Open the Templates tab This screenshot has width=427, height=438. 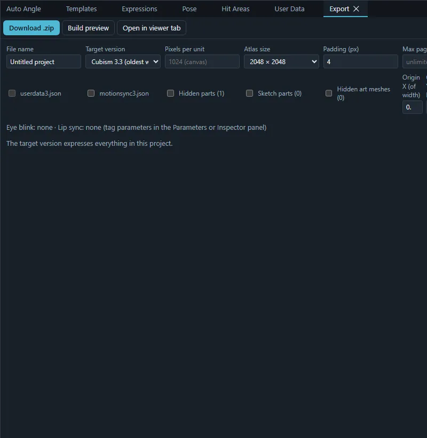pos(81,9)
